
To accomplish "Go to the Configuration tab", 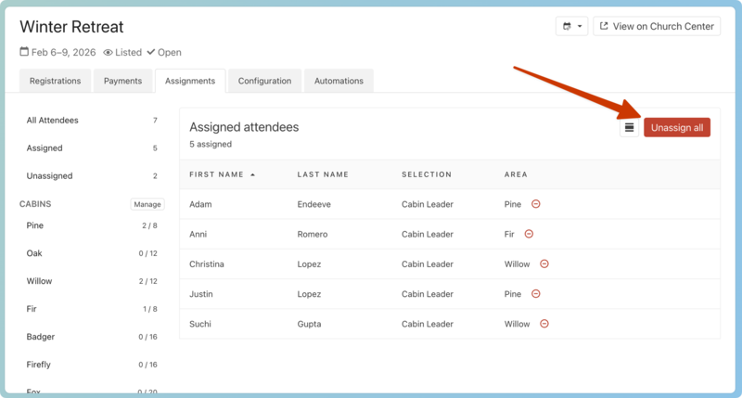I will (x=264, y=81).
